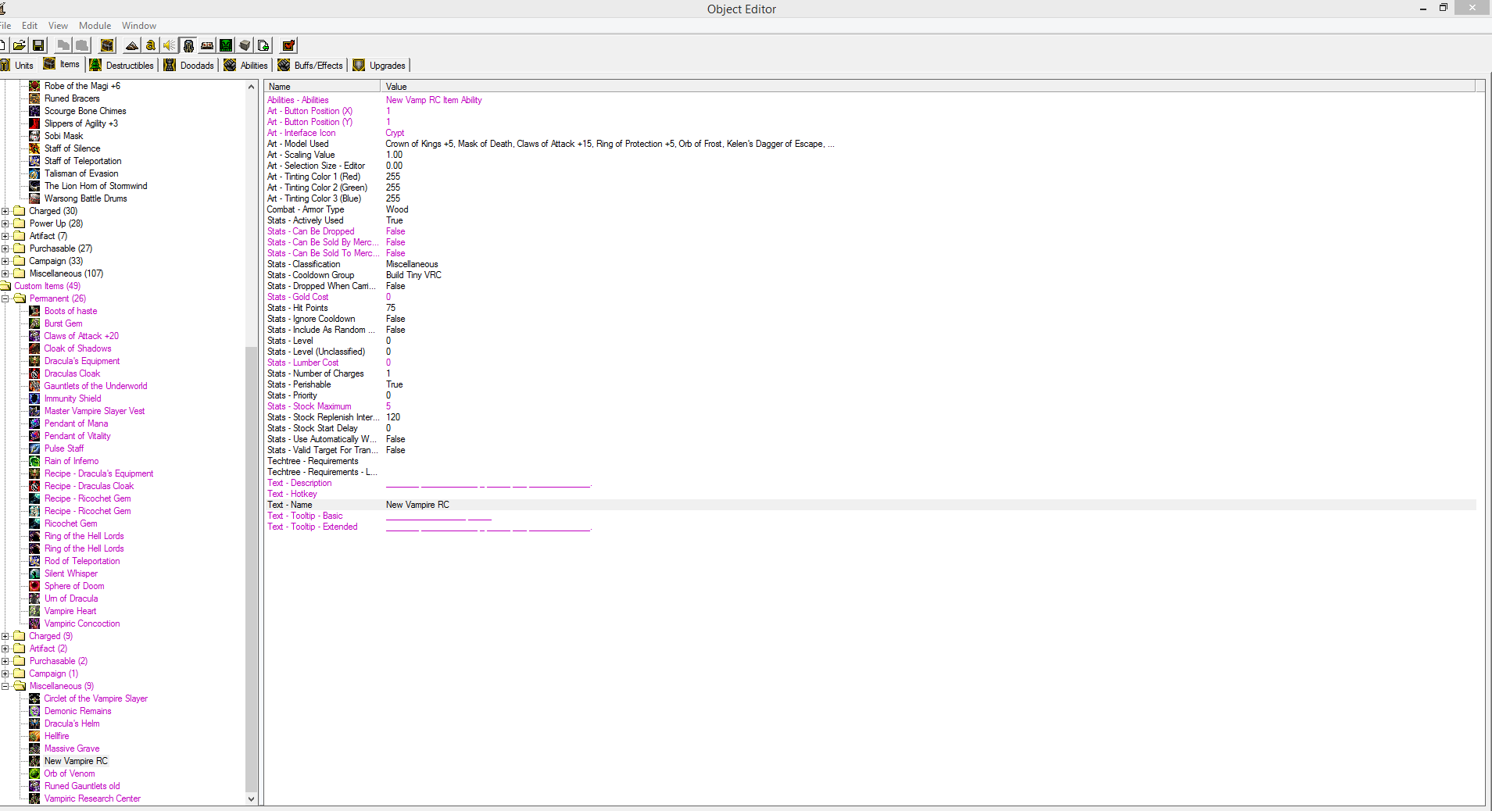Select the Stats - Gold Cost property row
This screenshot has width=1492, height=811.
pyautogui.click(x=870, y=297)
